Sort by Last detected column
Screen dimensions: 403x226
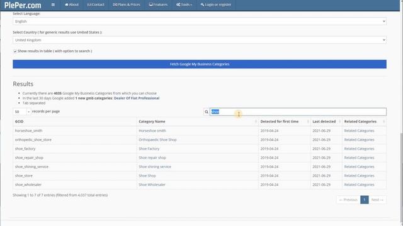[x=326, y=121]
